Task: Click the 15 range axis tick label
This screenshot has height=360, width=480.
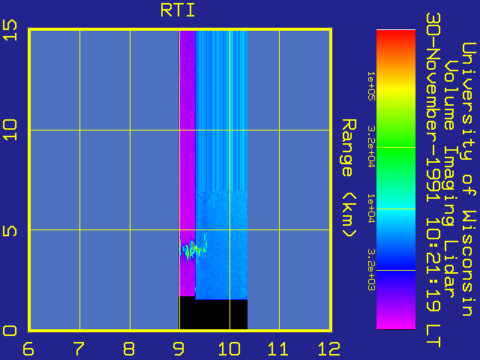Action: click(x=10, y=30)
